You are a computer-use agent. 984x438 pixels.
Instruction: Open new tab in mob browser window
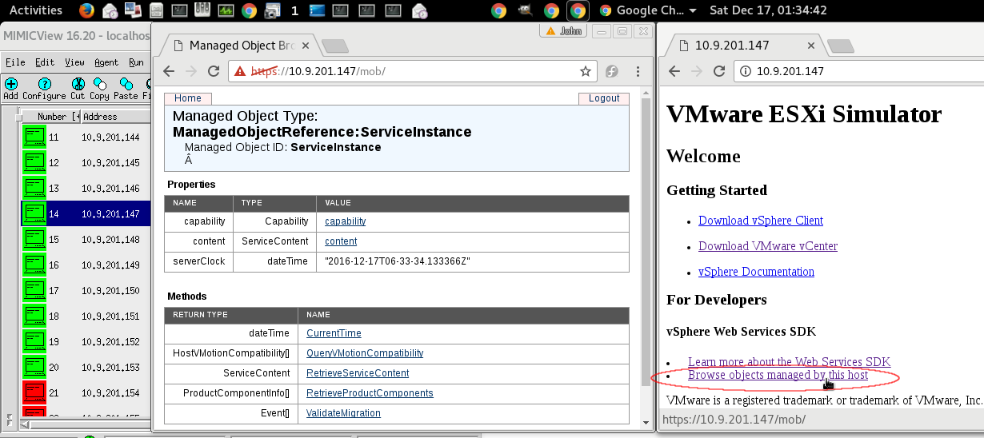(334, 46)
